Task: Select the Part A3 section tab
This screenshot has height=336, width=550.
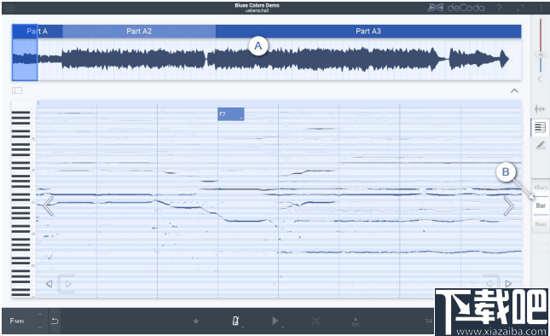Action: pos(368,32)
